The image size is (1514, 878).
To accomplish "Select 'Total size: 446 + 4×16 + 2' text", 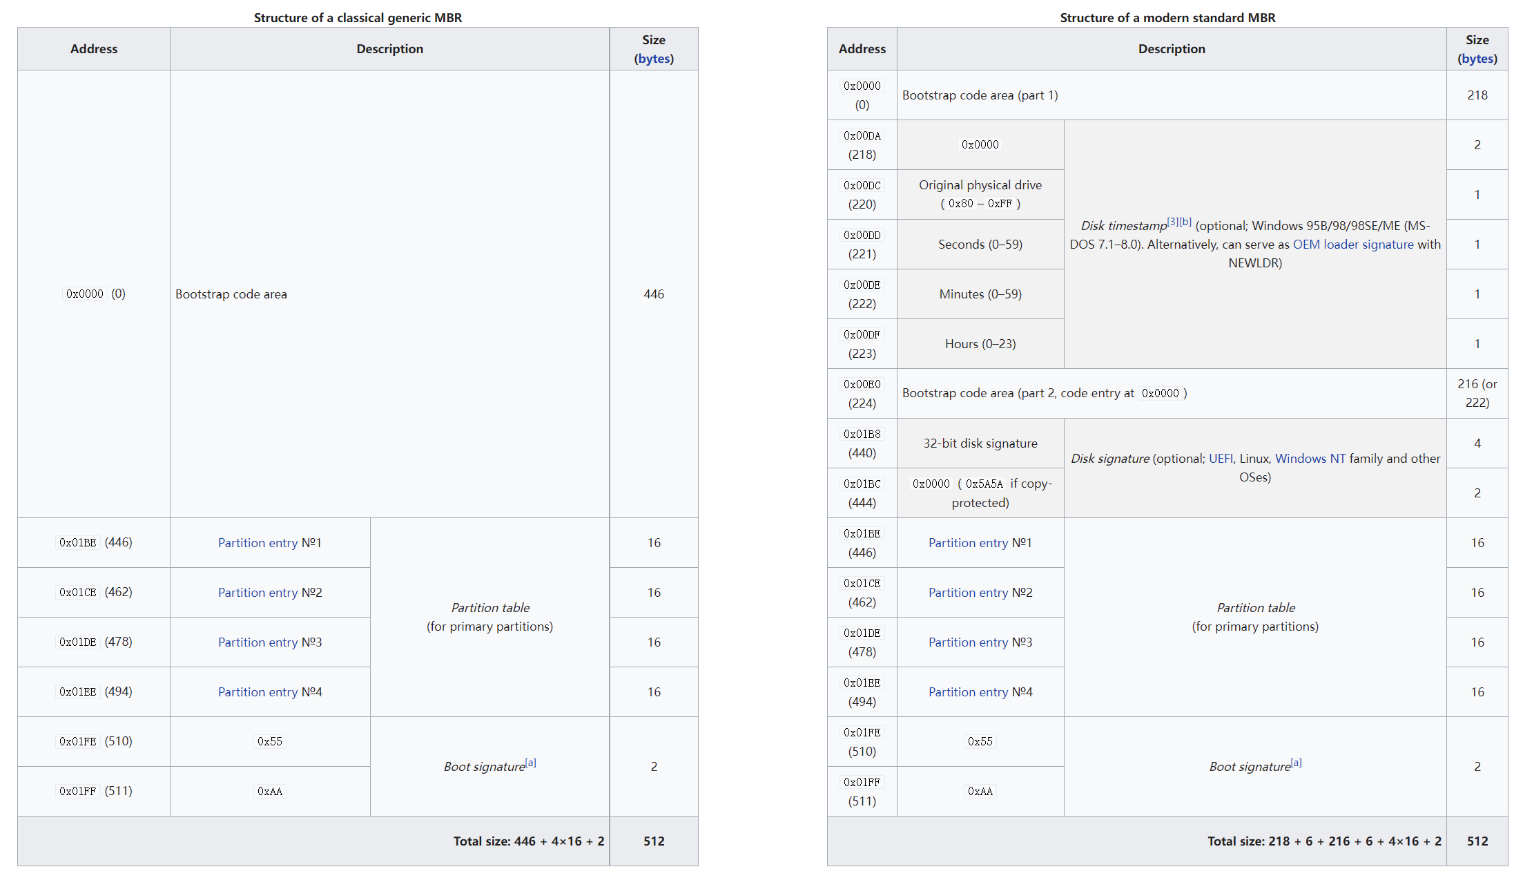I will 529,841.
